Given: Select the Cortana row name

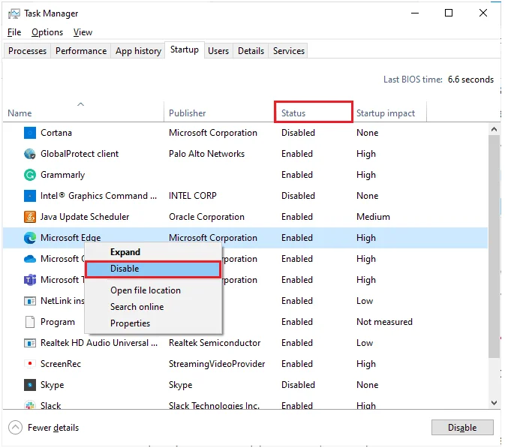Looking at the screenshot, I should 56,133.
